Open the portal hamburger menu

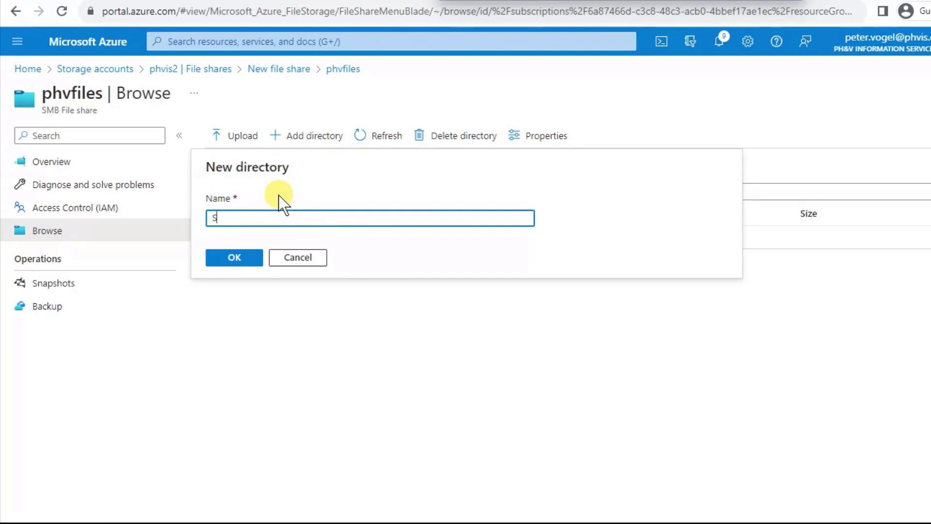[x=17, y=42]
